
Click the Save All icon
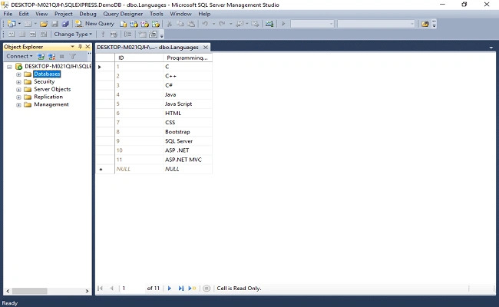65,24
